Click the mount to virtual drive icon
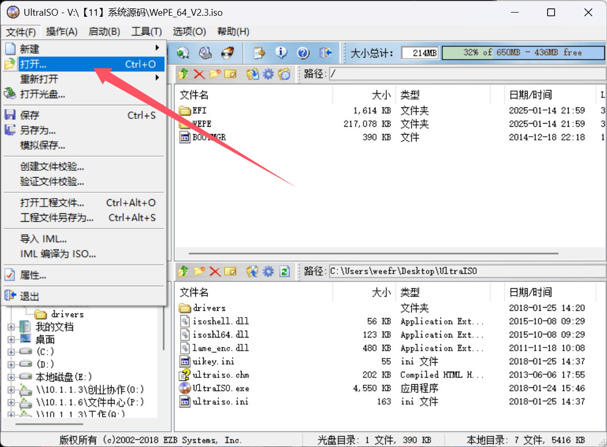 click(205, 52)
